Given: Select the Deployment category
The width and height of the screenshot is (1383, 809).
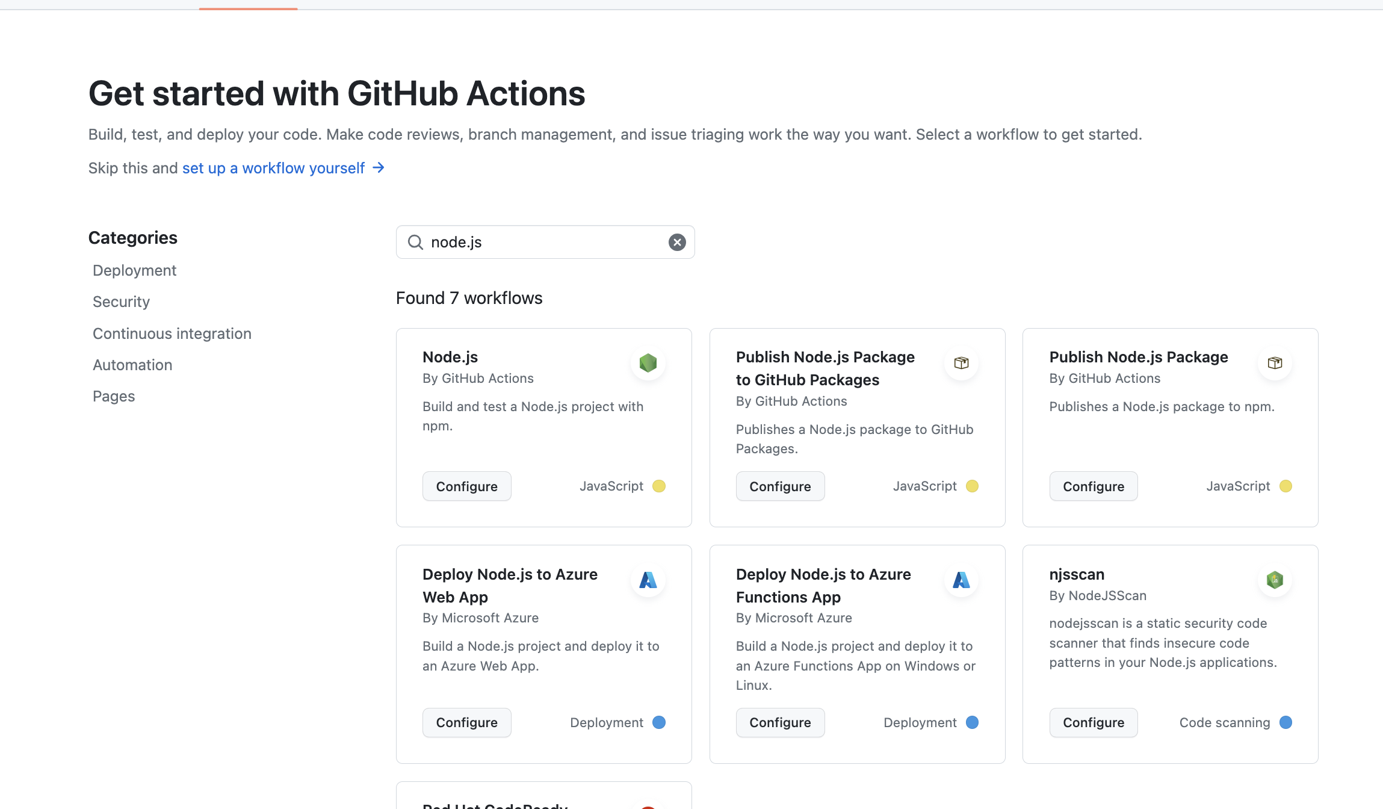Looking at the screenshot, I should (134, 270).
